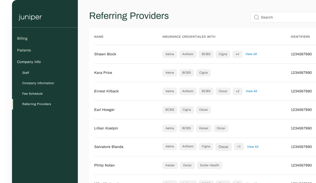
Task: View all insurances for Shawn Block
Action: [251, 54]
